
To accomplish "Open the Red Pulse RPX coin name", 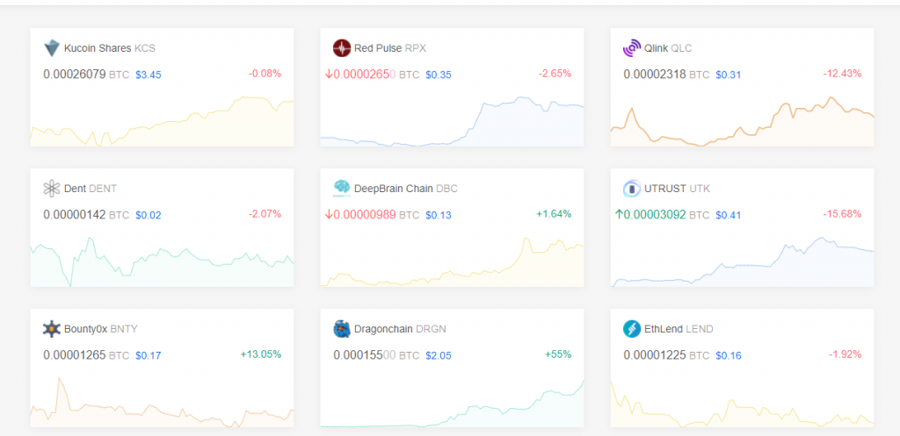I will [x=390, y=48].
